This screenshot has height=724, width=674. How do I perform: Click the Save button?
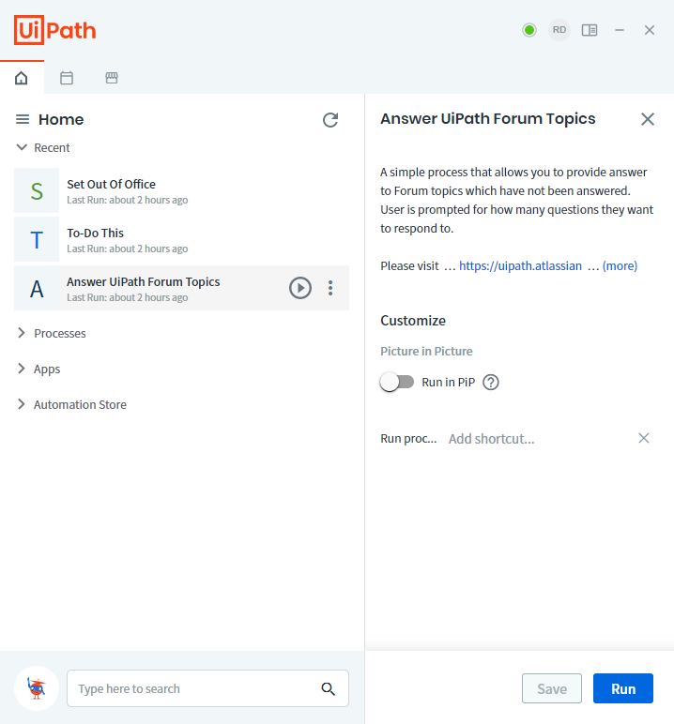coord(551,688)
